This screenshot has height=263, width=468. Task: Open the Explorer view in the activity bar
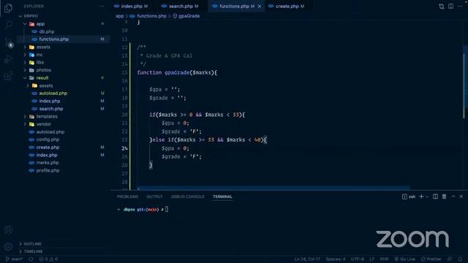click(8, 8)
